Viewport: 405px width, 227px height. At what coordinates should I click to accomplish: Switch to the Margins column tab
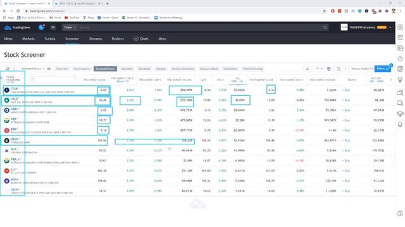pyautogui.click(x=161, y=69)
